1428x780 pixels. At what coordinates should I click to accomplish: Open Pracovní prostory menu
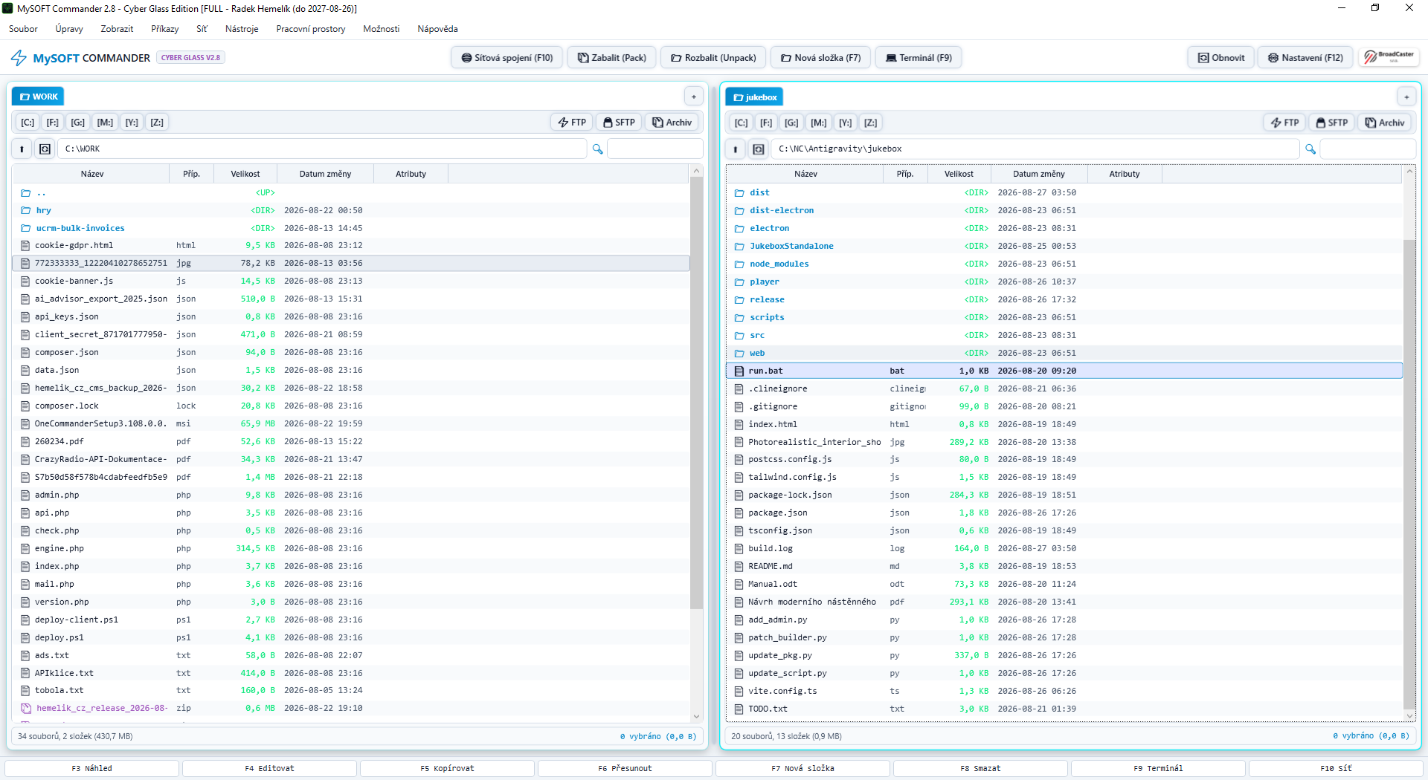tap(311, 29)
